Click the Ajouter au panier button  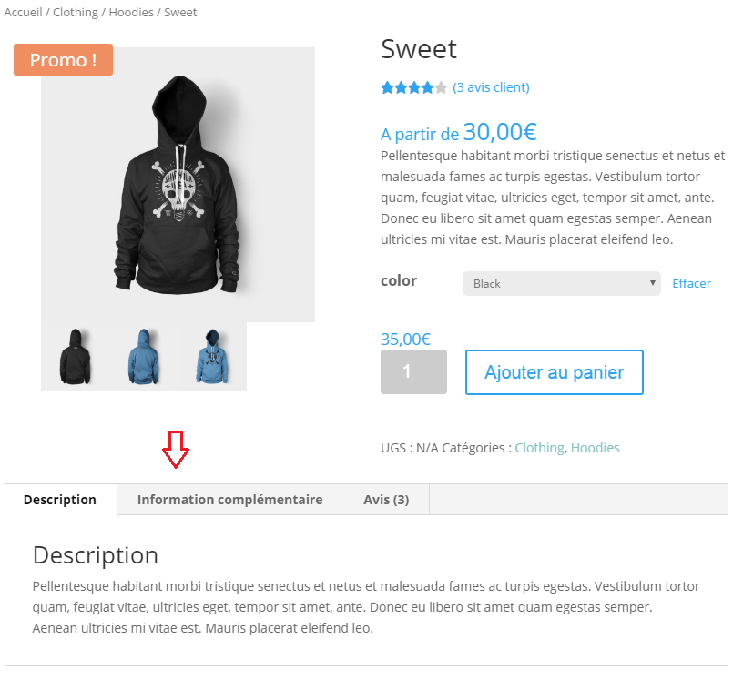[554, 372]
